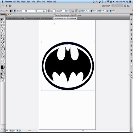Open the Symbols panel (club icon)
The image size is (133, 133).
coord(131,39)
